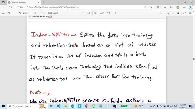The height and width of the screenshot is (109, 195).
Task: Close the lesson 3 part 2.pdf tab
Action: click(39, 2)
